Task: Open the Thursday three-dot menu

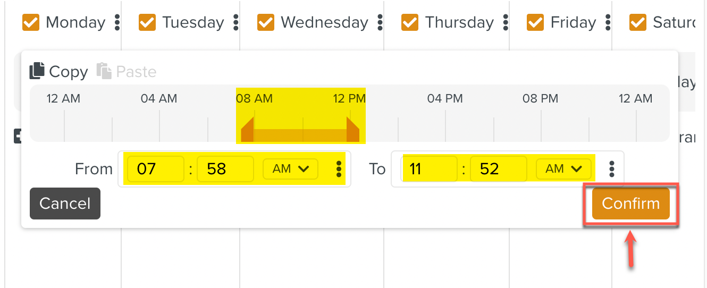Action: click(506, 22)
